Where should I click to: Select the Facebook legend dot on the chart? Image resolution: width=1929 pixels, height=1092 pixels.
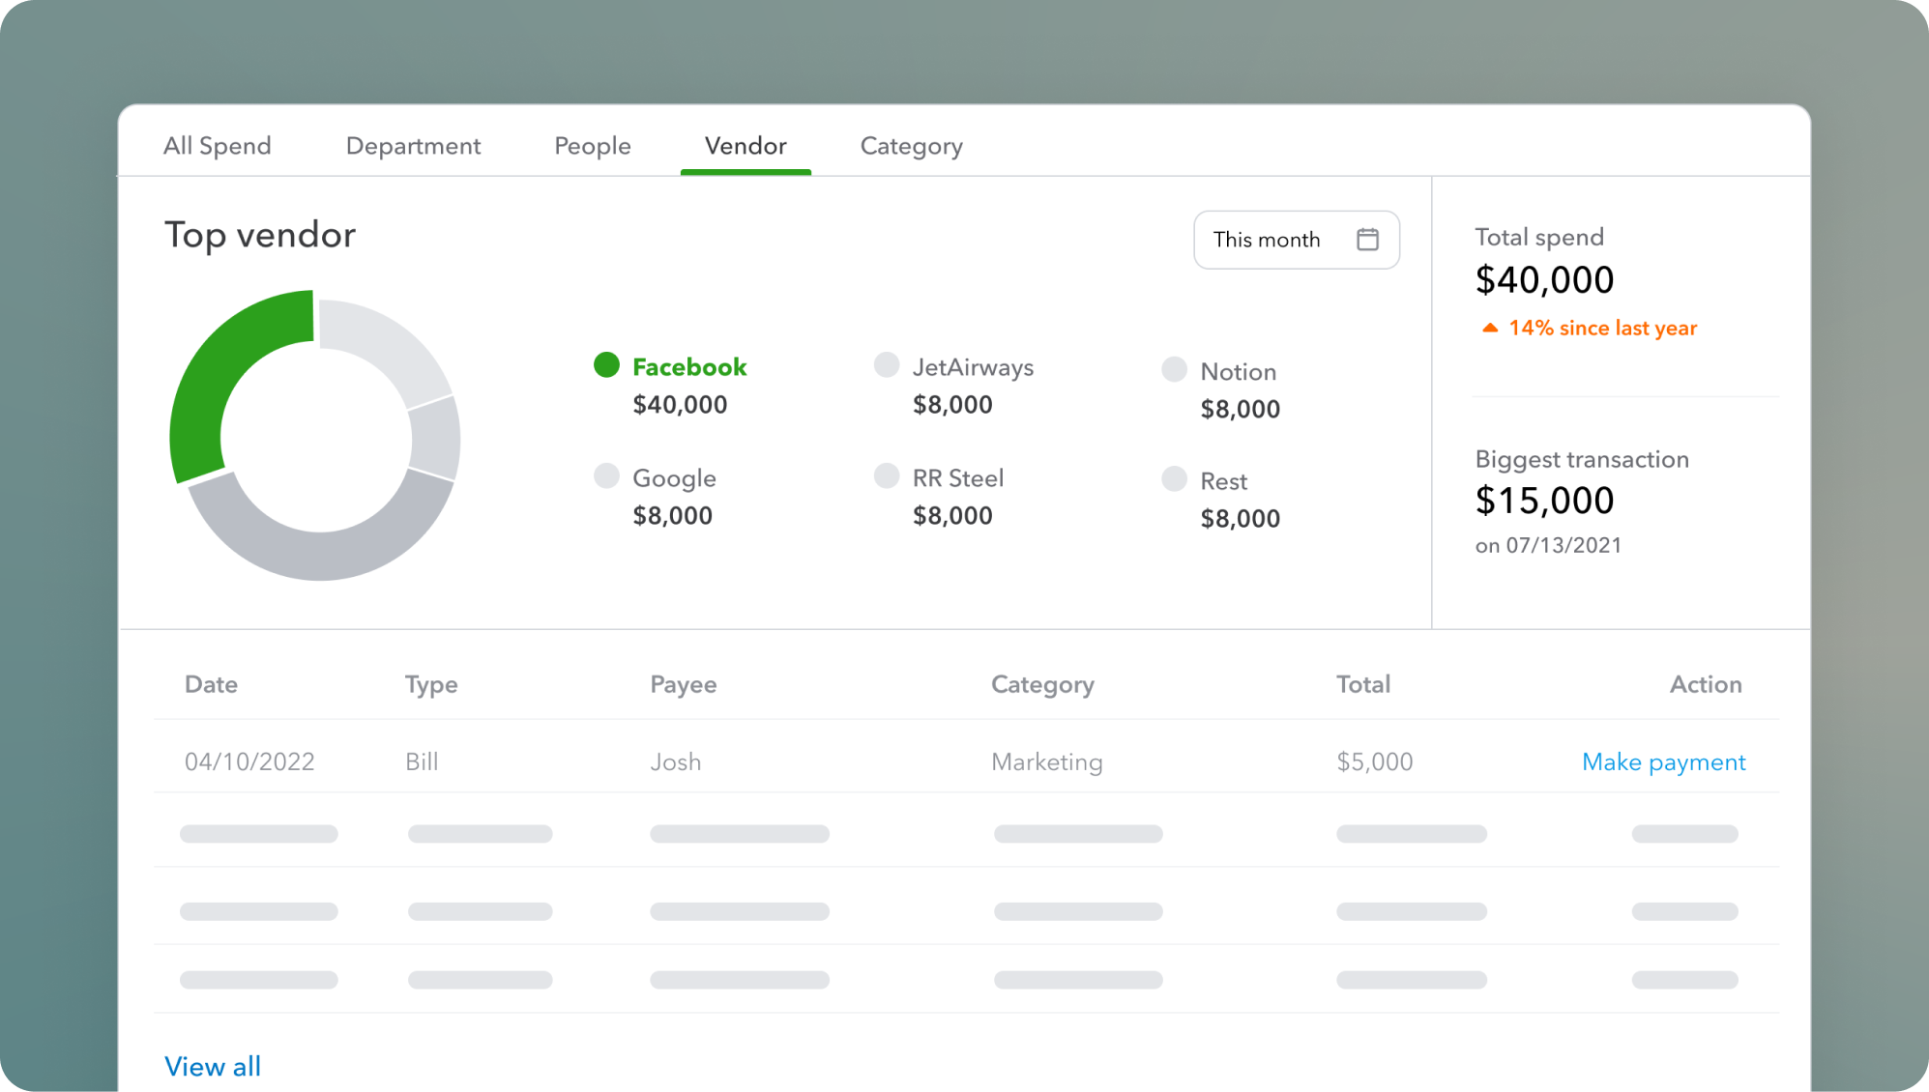[607, 365]
